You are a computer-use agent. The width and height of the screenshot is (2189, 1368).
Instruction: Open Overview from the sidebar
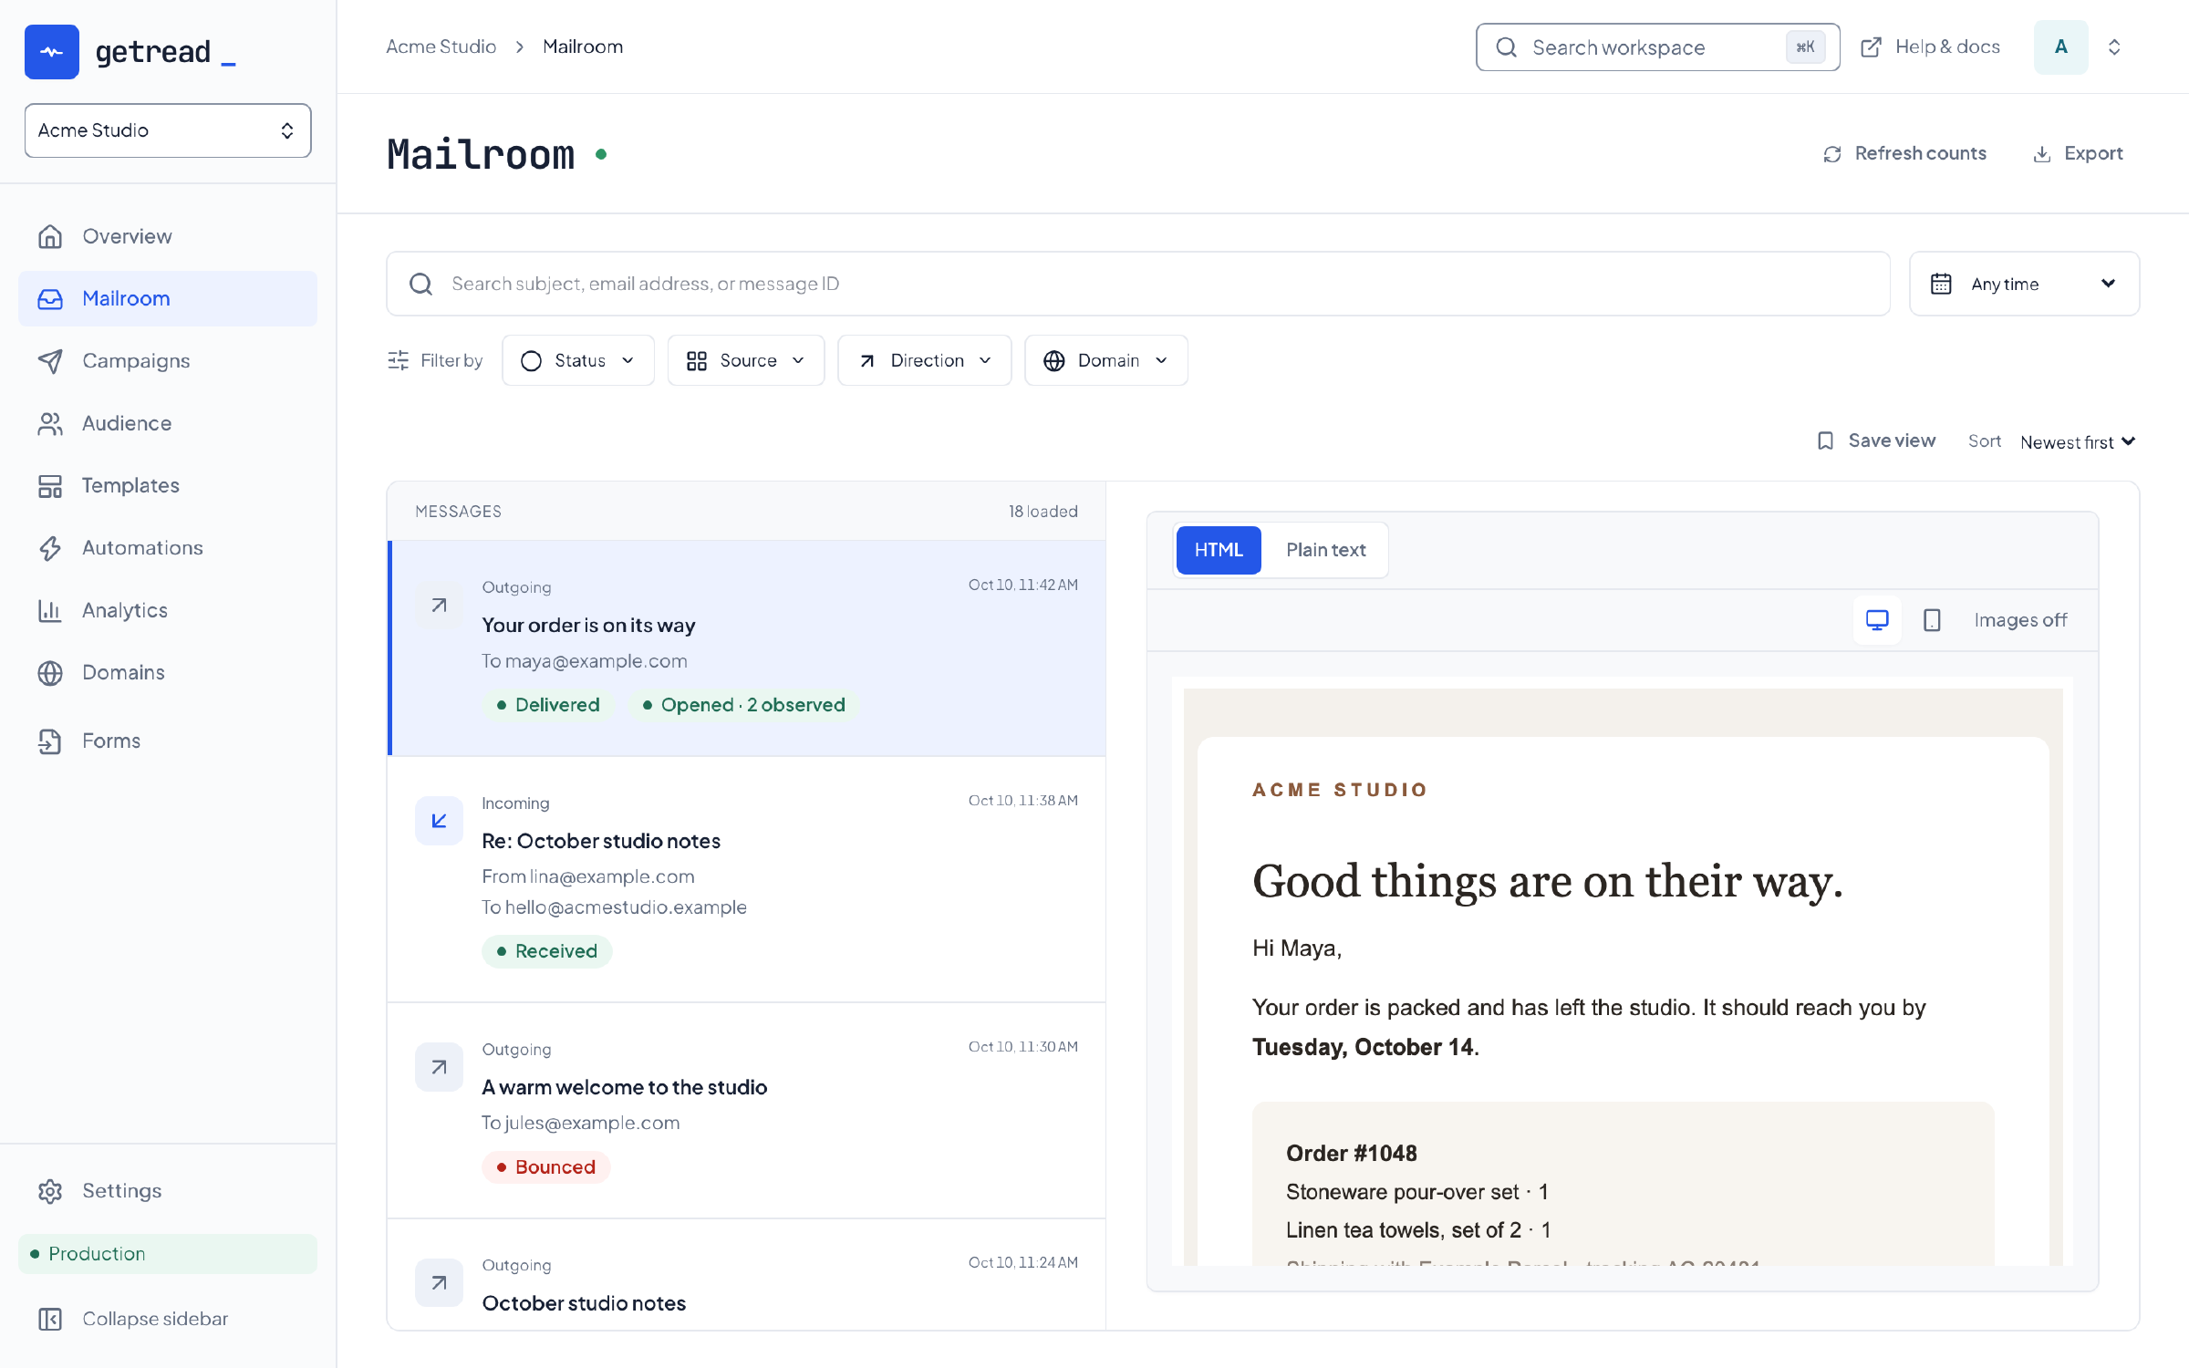click(168, 236)
